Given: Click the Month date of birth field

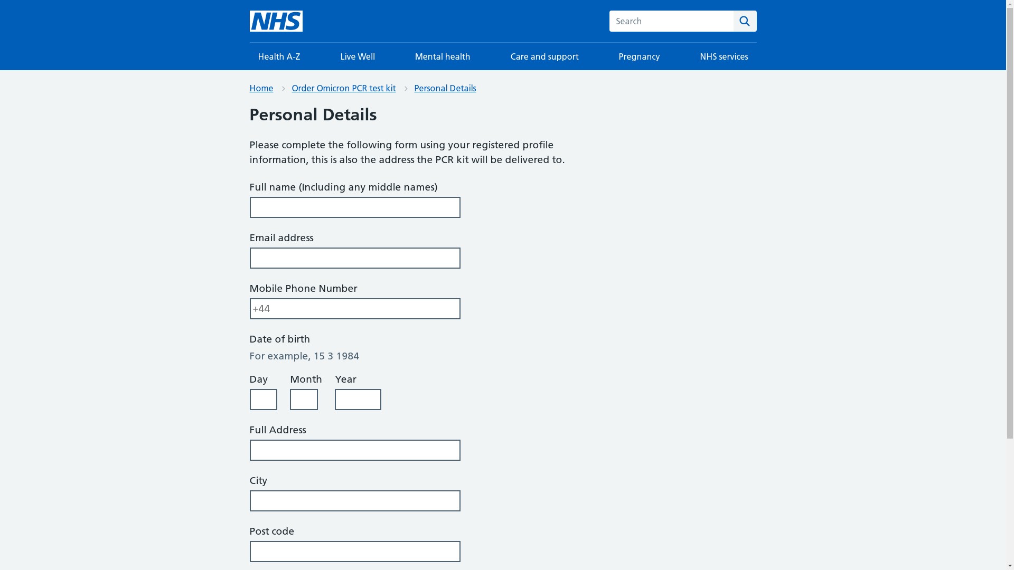Looking at the screenshot, I should pyautogui.click(x=304, y=400).
